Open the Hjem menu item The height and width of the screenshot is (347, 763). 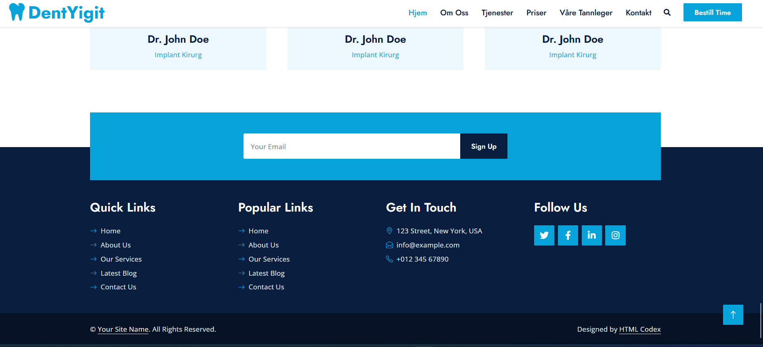[417, 13]
